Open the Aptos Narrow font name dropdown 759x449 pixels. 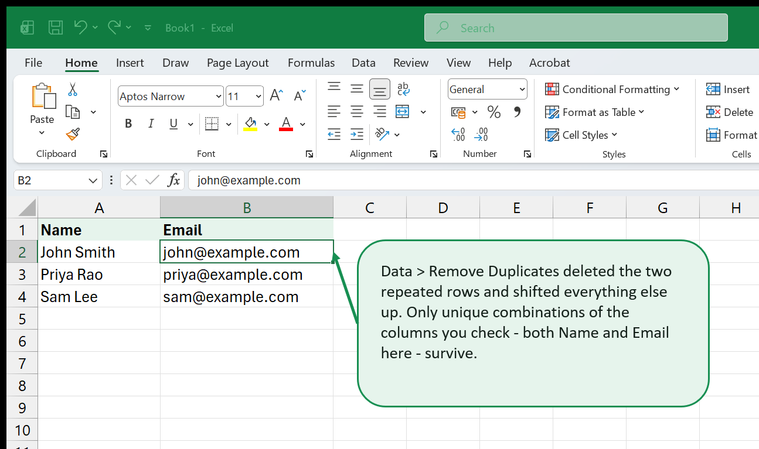[171, 96]
